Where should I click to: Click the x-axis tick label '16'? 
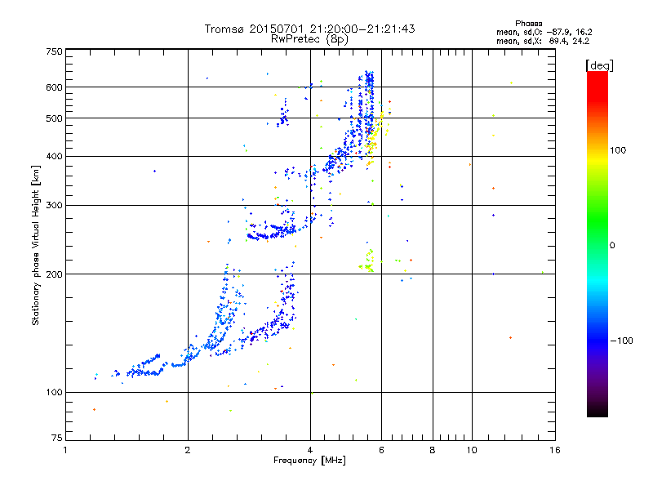coord(555,450)
